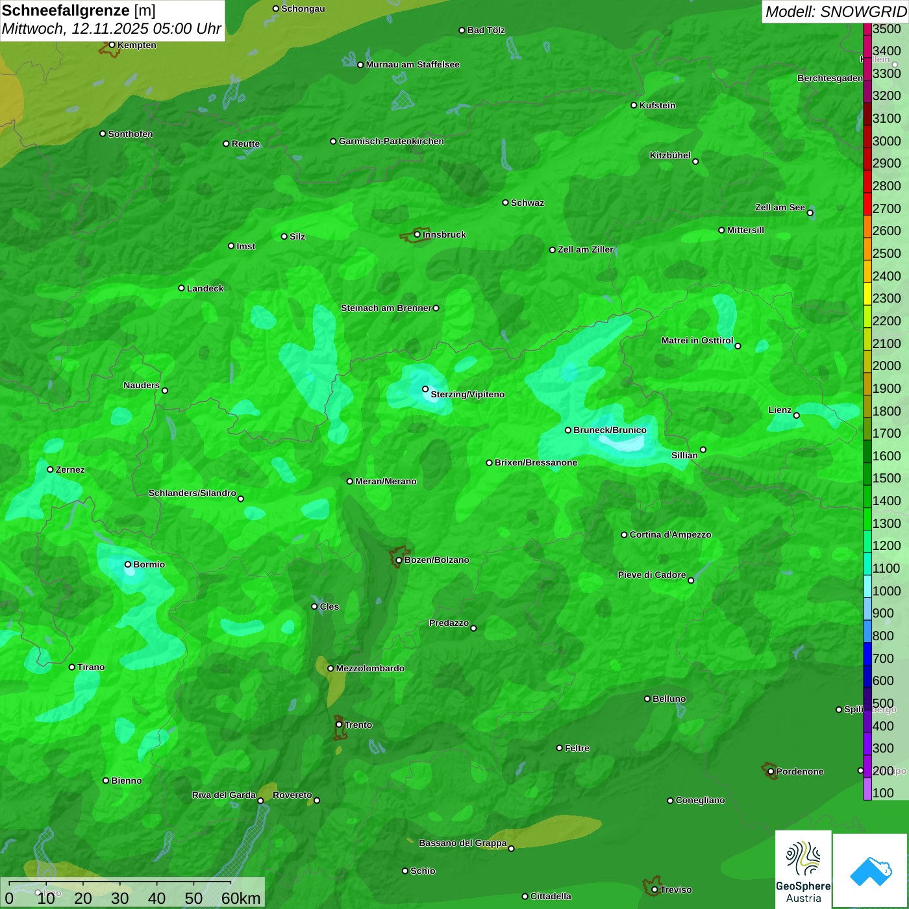Click the 700 m blue legend swatch
The height and width of the screenshot is (909, 909).
(x=867, y=653)
